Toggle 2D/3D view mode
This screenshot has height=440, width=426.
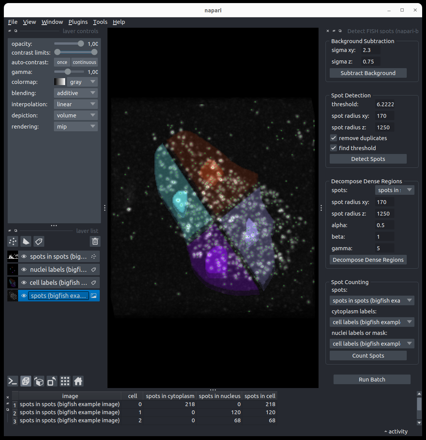coord(26,381)
